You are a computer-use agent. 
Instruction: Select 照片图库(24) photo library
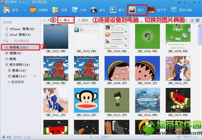tap(18, 64)
